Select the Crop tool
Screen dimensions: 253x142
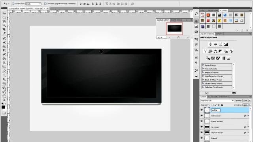click(4, 29)
